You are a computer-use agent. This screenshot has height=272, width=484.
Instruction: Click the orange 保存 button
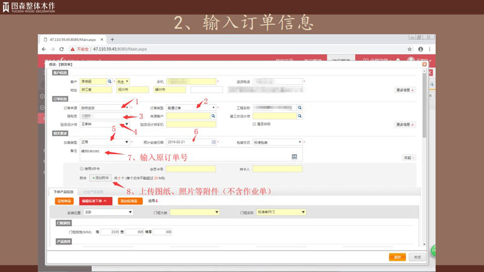coord(397,257)
